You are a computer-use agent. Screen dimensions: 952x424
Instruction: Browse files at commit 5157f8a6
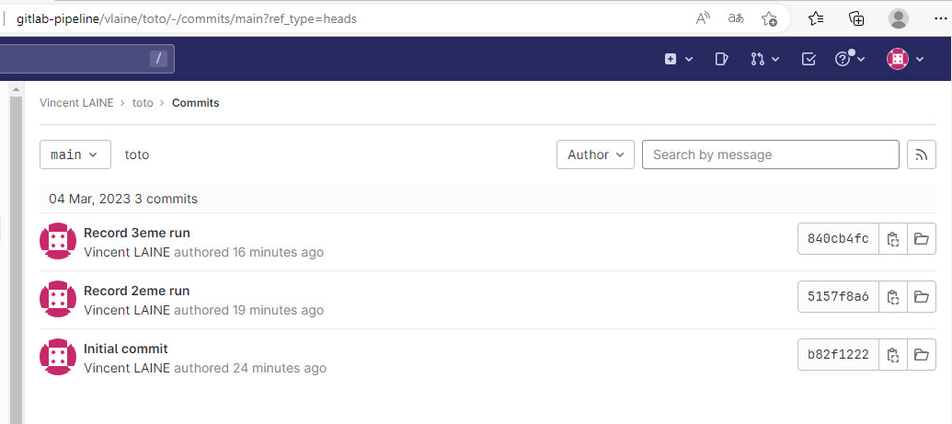click(922, 296)
